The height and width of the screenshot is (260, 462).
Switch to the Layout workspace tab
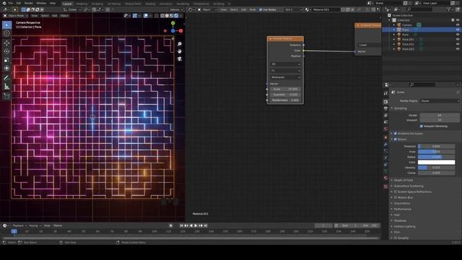pyautogui.click(x=67, y=4)
